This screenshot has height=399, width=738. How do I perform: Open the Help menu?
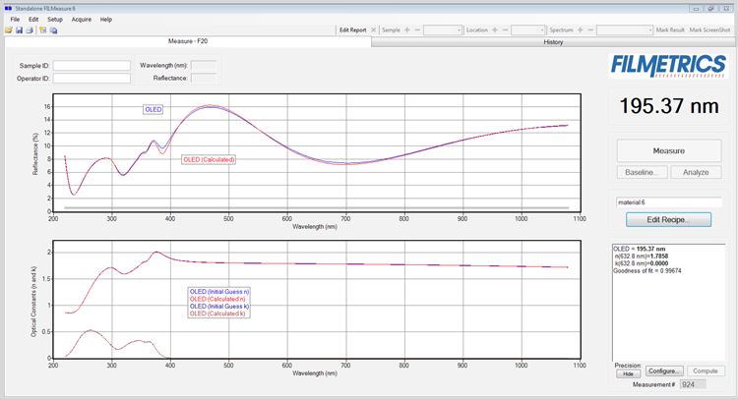106,20
